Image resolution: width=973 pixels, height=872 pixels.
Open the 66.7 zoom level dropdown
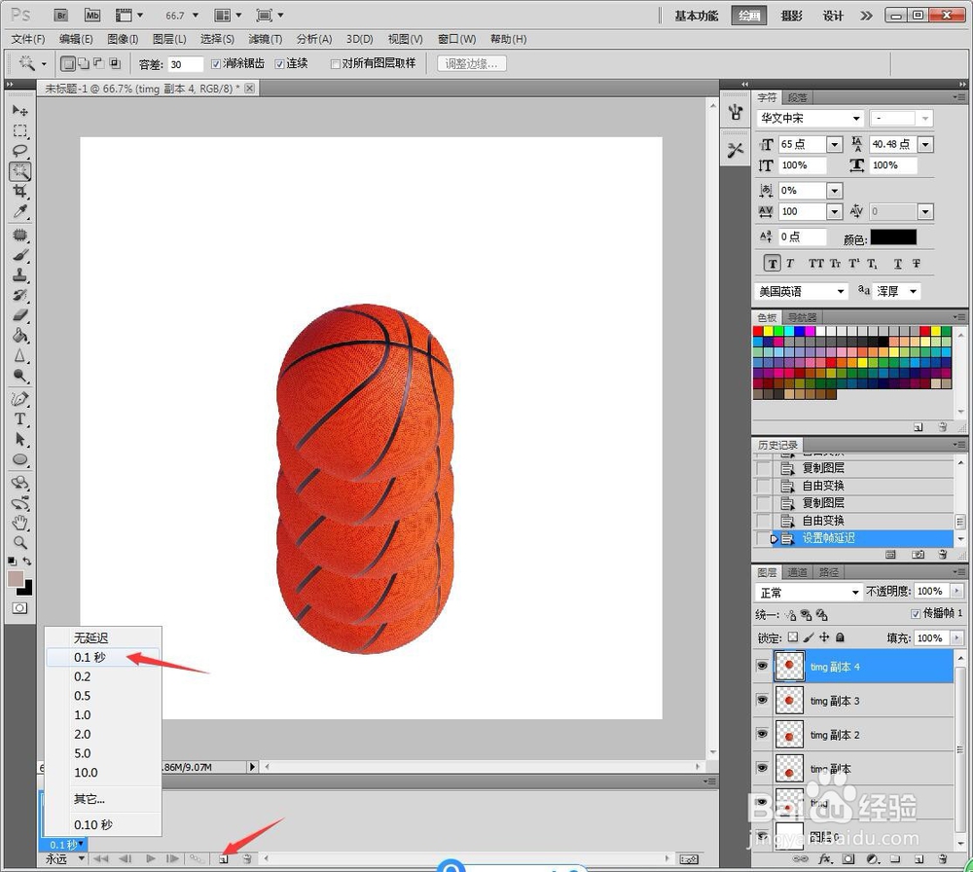(x=196, y=16)
